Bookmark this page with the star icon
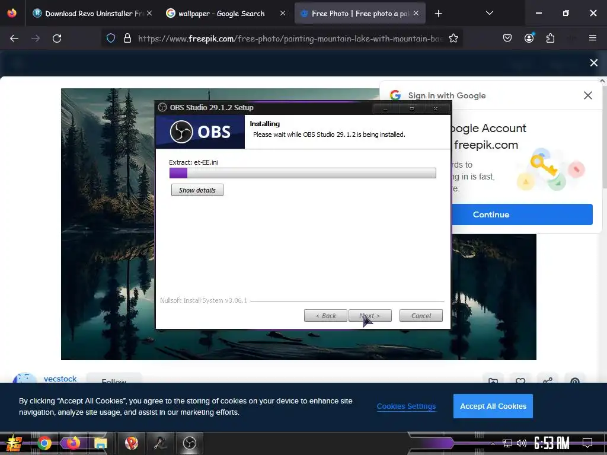 point(453,39)
